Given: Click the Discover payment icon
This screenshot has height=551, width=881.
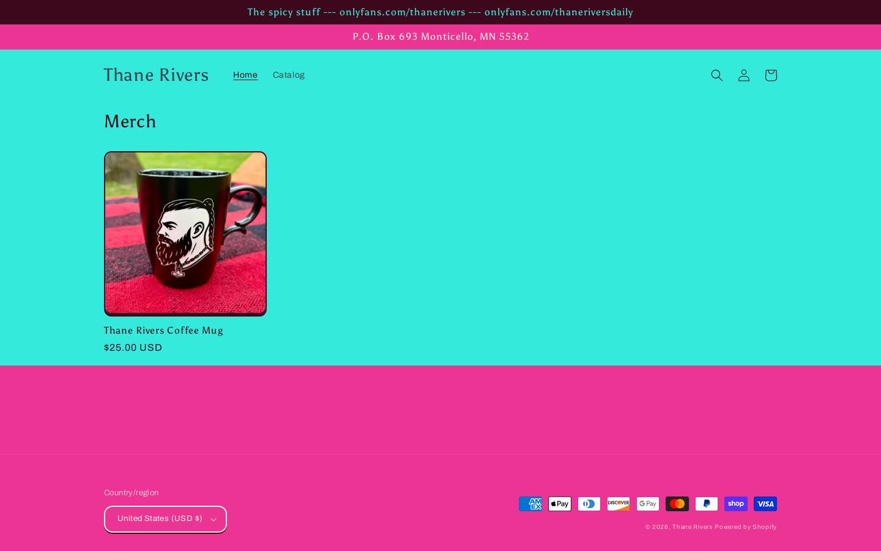Looking at the screenshot, I should click(619, 504).
